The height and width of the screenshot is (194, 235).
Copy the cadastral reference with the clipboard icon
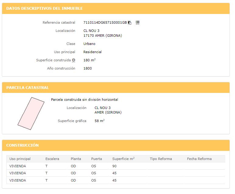point(130,22)
